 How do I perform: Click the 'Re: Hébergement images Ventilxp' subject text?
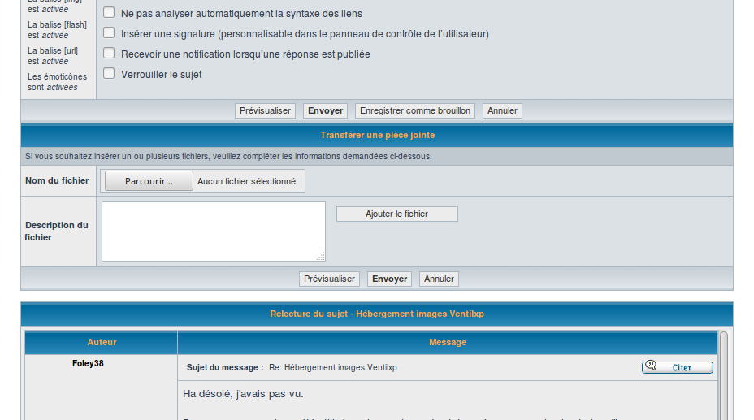pos(332,368)
